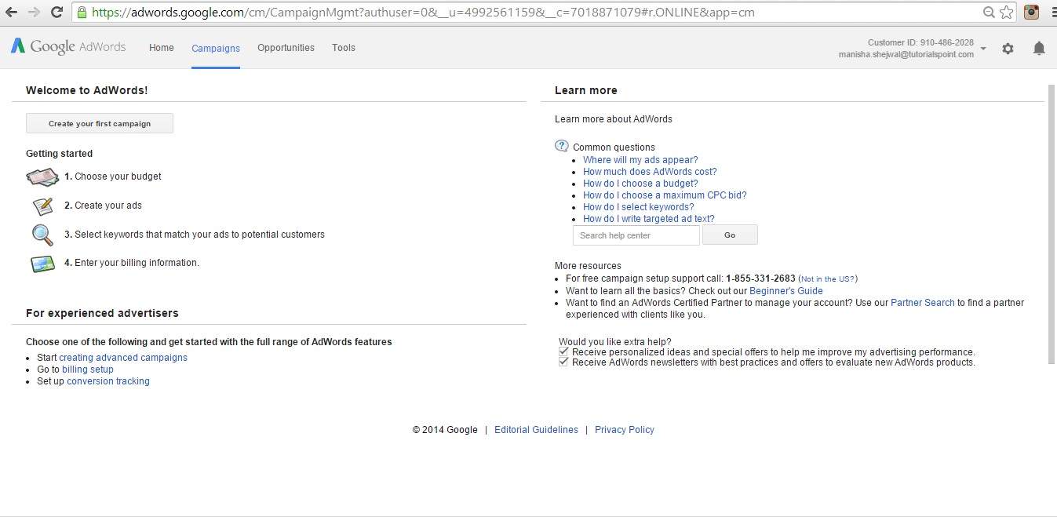Uncheck receive AdWords newsletters with best practices

tap(563, 362)
